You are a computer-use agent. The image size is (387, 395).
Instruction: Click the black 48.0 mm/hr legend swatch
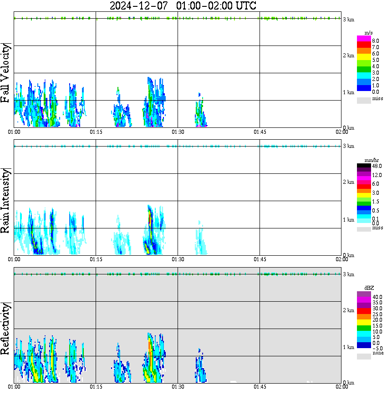coord(364,166)
